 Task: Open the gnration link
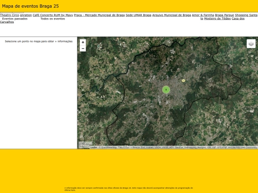pyautogui.click(x=26, y=15)
